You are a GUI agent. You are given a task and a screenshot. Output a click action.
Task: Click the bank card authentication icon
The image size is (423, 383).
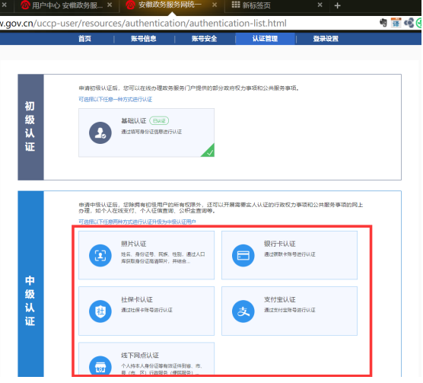point(243,256)
